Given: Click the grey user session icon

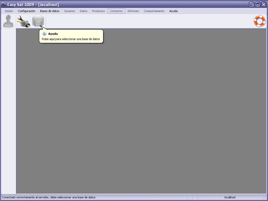Looking at the screenshot, I should (8, 21).
